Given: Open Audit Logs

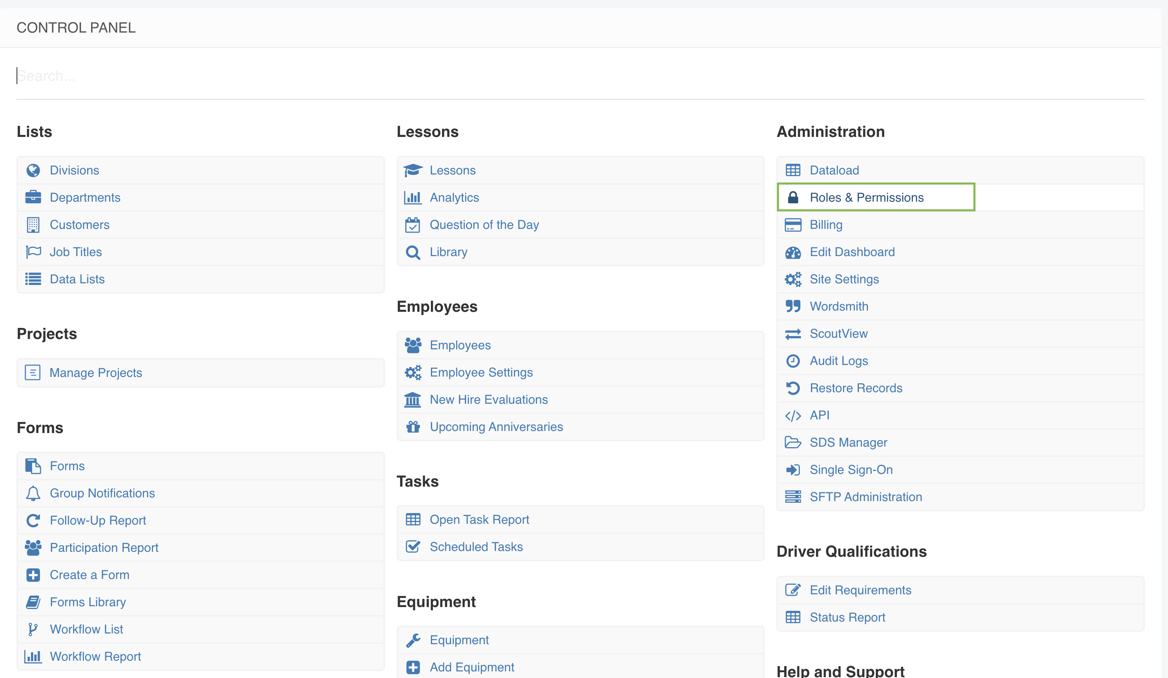Looking at the screenshot, I should tap(839, 361).
